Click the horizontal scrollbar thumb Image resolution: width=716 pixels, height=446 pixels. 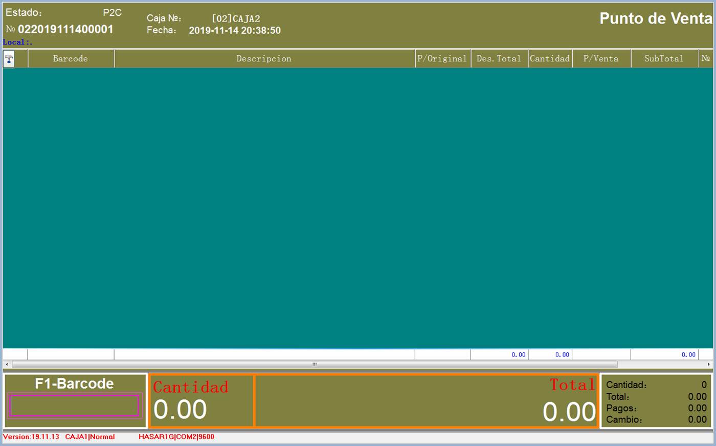coord(314,364)
